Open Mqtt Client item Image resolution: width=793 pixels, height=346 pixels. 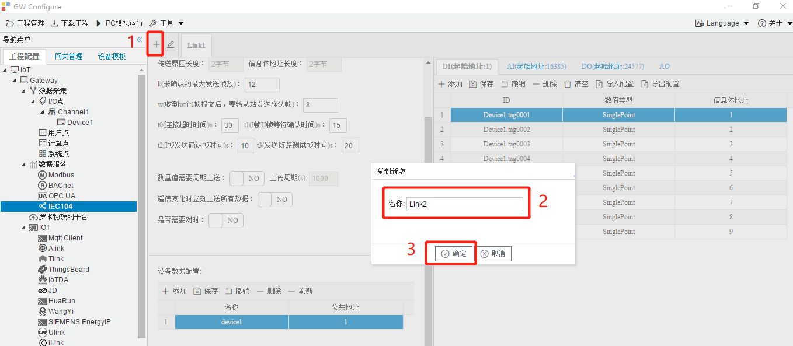(x=60, y=238)
